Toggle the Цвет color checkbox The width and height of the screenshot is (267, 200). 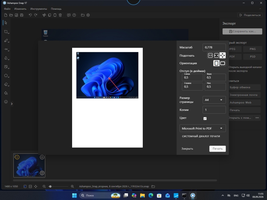(x=205, y=119)
